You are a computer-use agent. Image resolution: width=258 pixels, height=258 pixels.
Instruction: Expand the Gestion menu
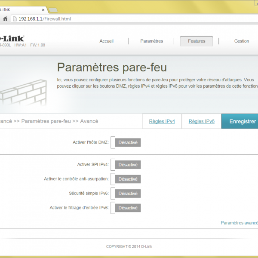241,41
